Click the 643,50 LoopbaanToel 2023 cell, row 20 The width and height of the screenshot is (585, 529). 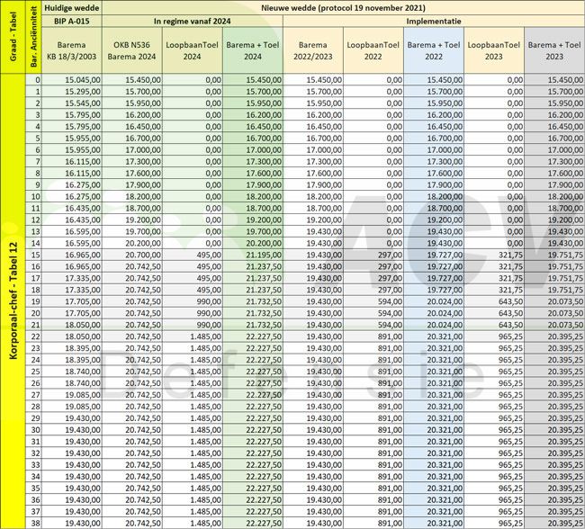(494, 313)
